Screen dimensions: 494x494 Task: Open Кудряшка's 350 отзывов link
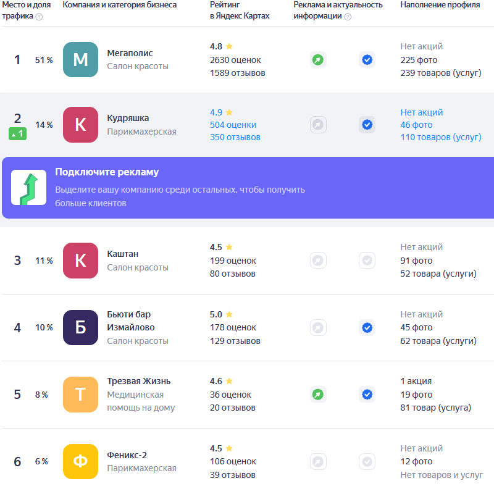[x=235, y=137]
